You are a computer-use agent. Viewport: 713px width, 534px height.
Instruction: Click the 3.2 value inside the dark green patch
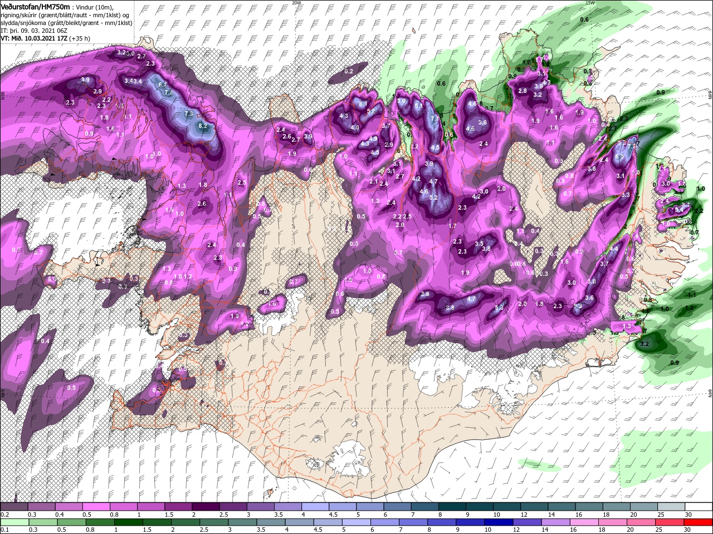645,344
